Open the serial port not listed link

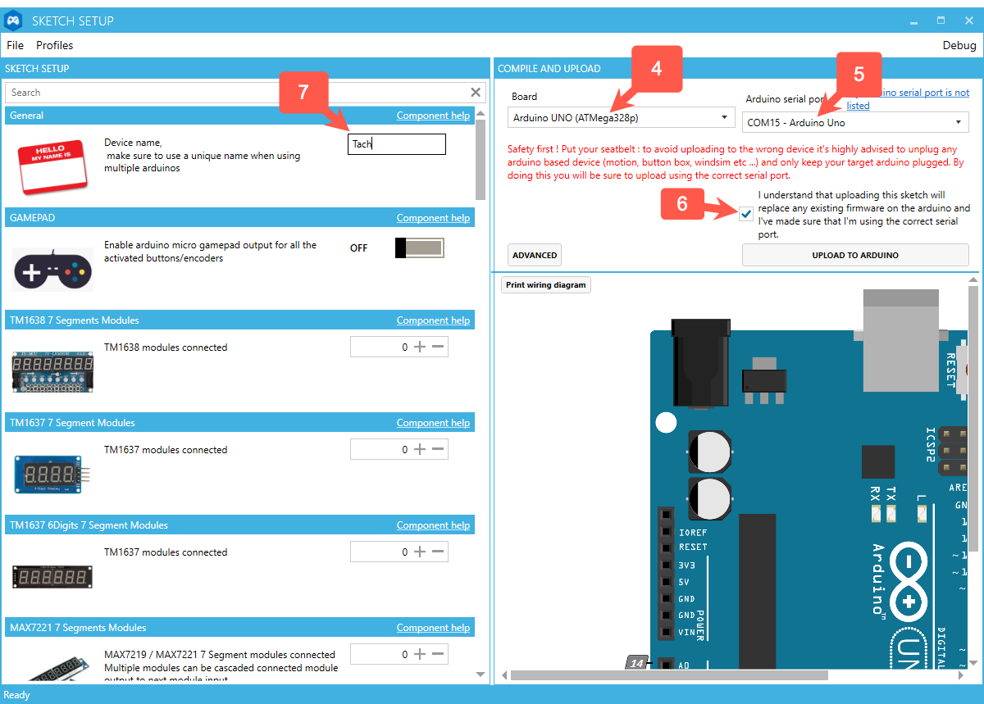click(908, 99)
